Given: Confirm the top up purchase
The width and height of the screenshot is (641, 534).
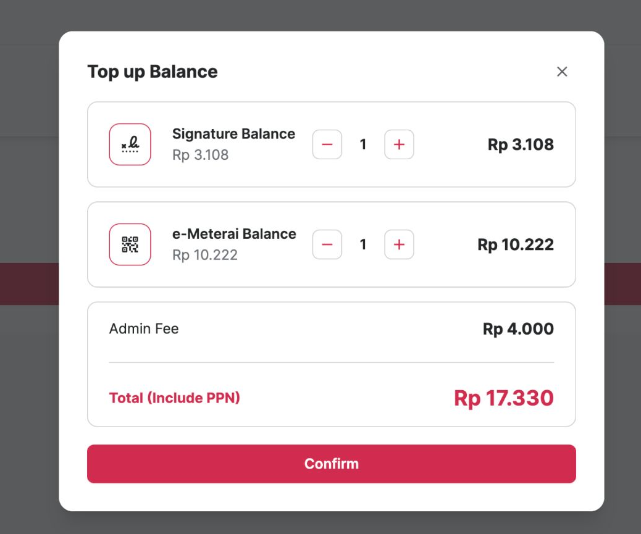Looking at the screenshot, I should tap(331, 464).
